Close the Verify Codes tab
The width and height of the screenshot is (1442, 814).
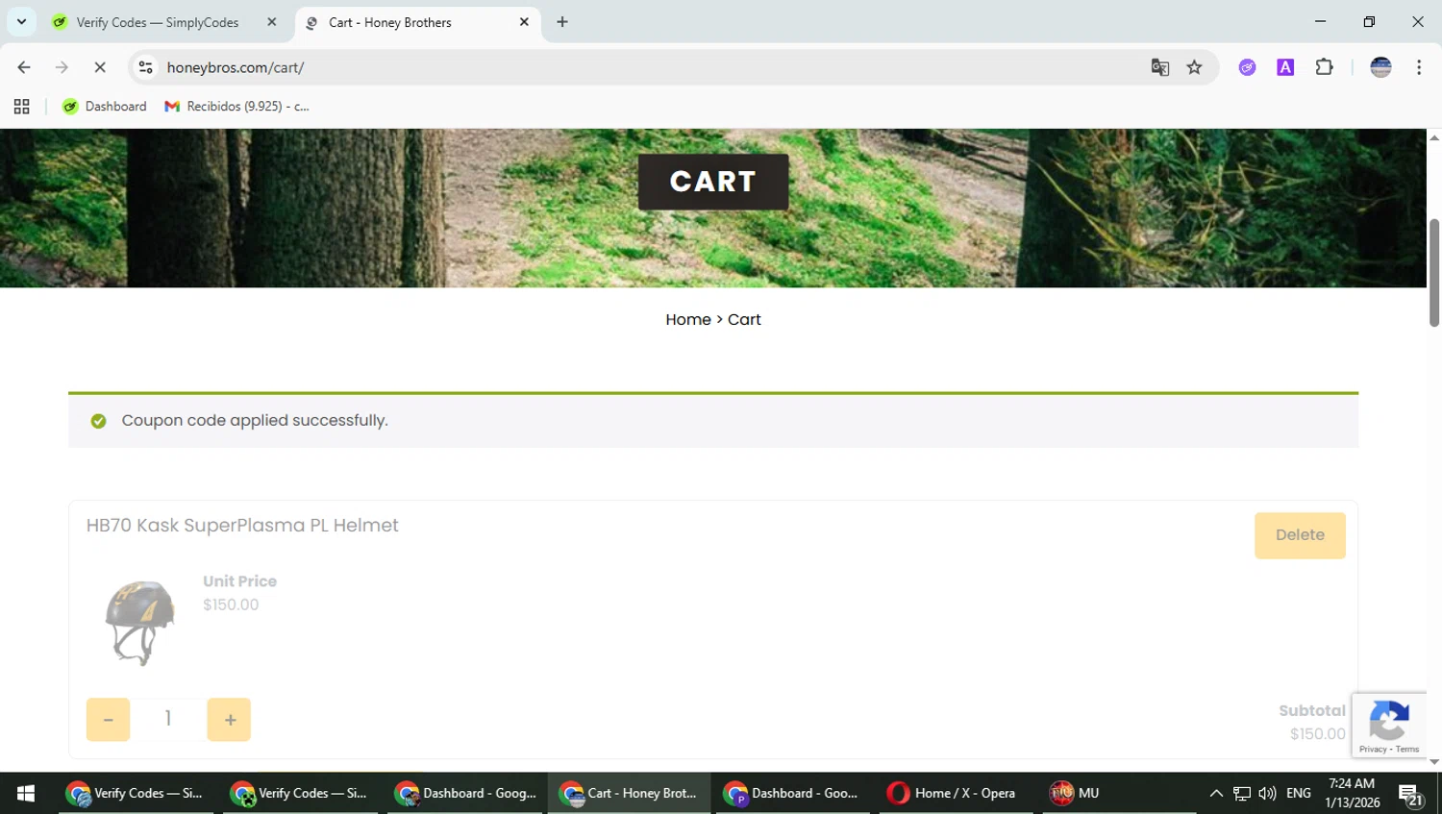coord(272,22)
